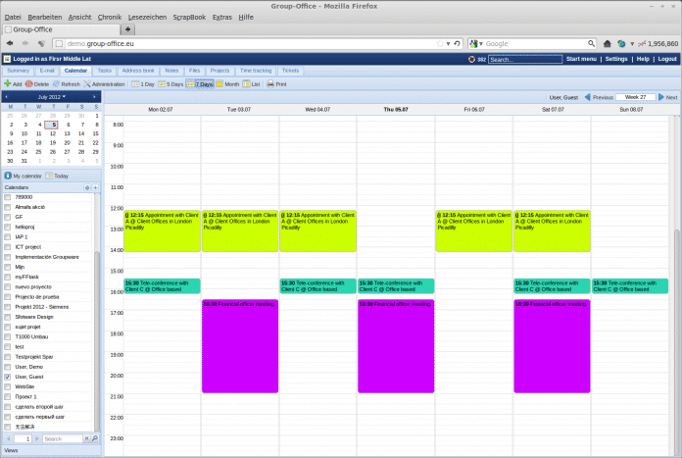Viewport: 682px width, 458px height.
Task: Click the Print icon in the toolbar
Action: pos(270,84)
